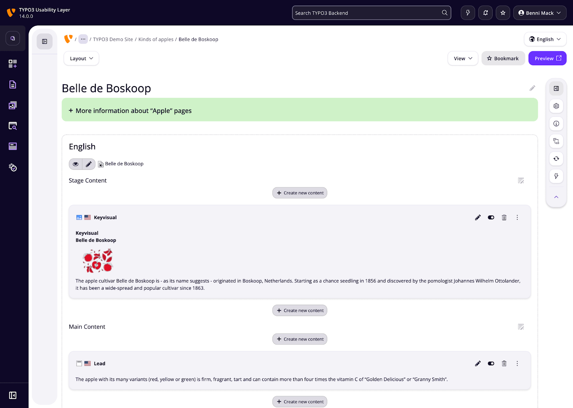Click the clear cache lightning icon in top bar

pyautogui.click(x=468, y=13)
